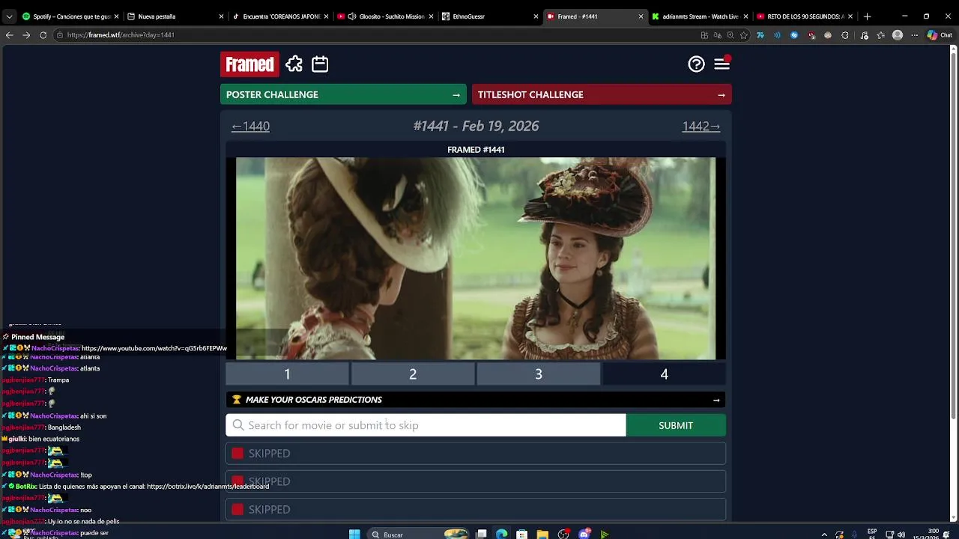Open browser settings and more menu
The height and width of the screenshot is (539, 959).
914,35
